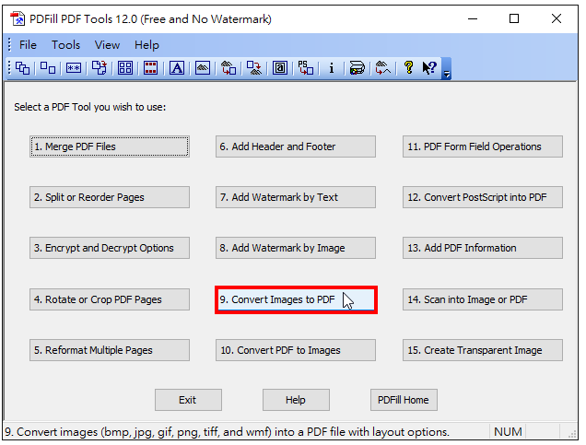This screenshot has width=586, height=445.
Task: Select 14. Scan into Image or PDF
Action: pyautogui.click(x=483, y=299)
